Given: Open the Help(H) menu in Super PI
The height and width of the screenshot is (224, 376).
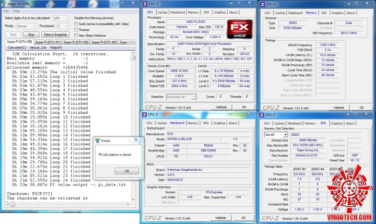Looking at the screenshot, I should [56, 48].
